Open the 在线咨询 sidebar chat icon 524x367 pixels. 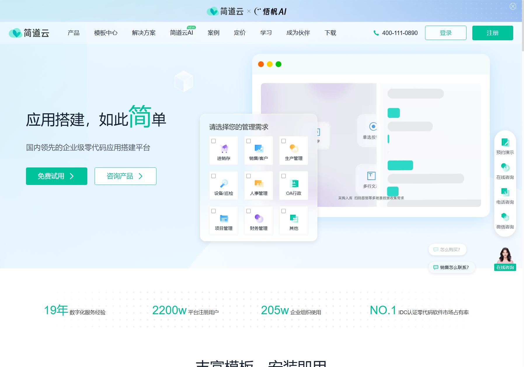point(505,167)
